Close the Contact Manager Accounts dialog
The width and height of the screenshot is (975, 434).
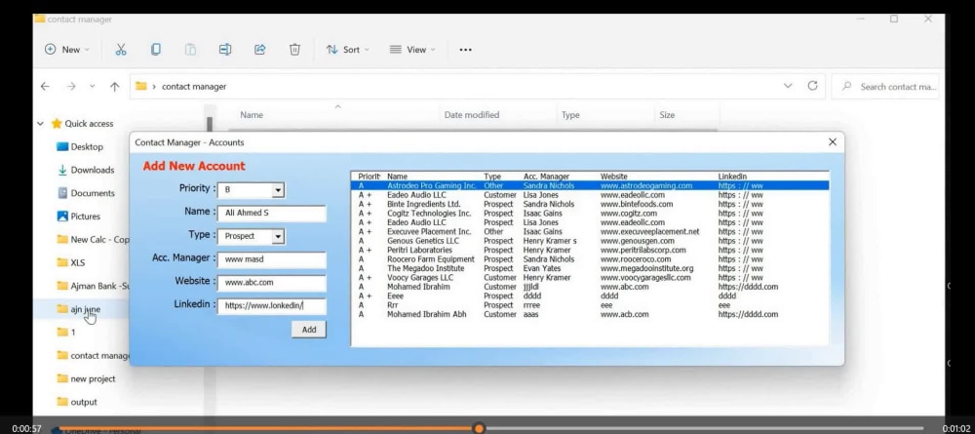tap(833, 142)
